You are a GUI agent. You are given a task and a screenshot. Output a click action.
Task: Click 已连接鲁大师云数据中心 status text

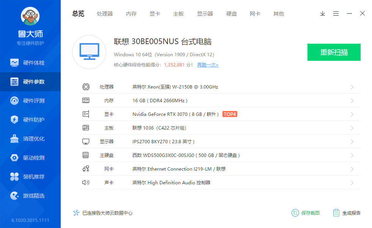pos(107,213)
